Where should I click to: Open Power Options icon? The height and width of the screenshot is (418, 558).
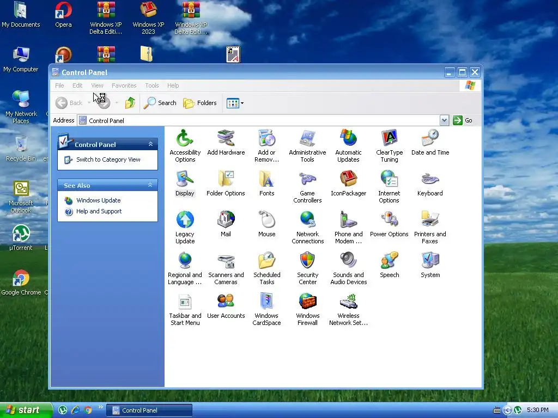(x=389, y=224)
